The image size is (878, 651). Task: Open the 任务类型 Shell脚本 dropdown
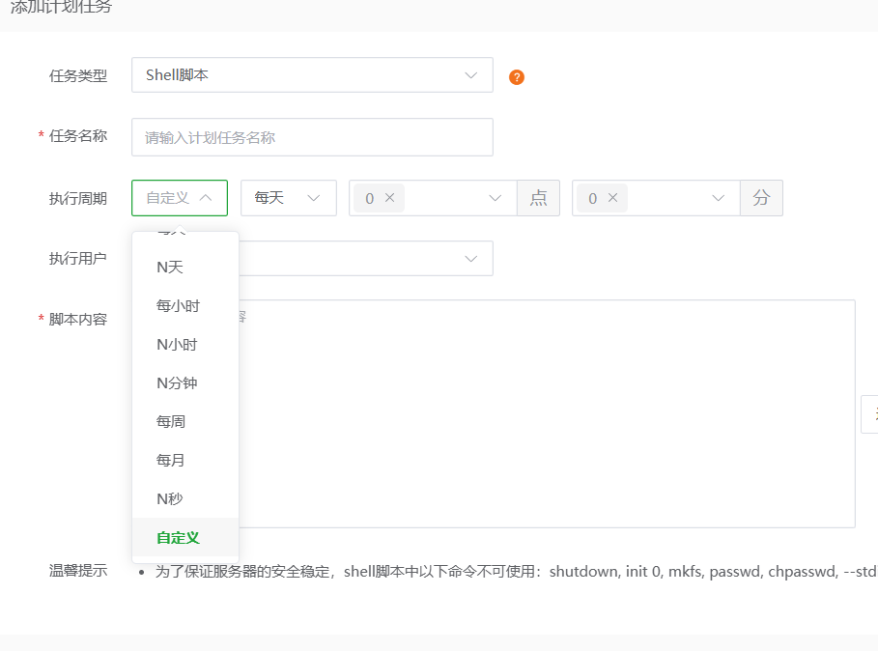pyautogui.click(x=312, y=75)
